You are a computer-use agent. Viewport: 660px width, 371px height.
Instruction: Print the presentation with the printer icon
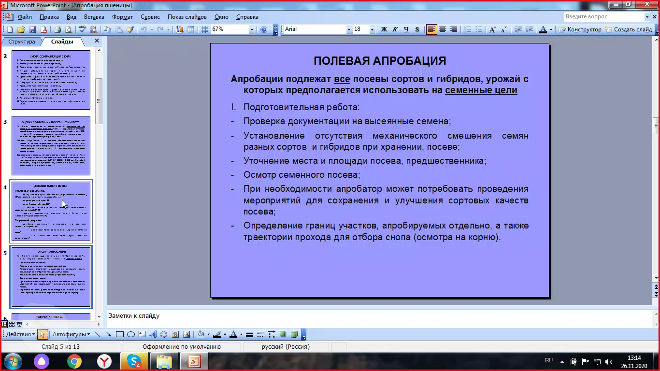click(57, 29)
